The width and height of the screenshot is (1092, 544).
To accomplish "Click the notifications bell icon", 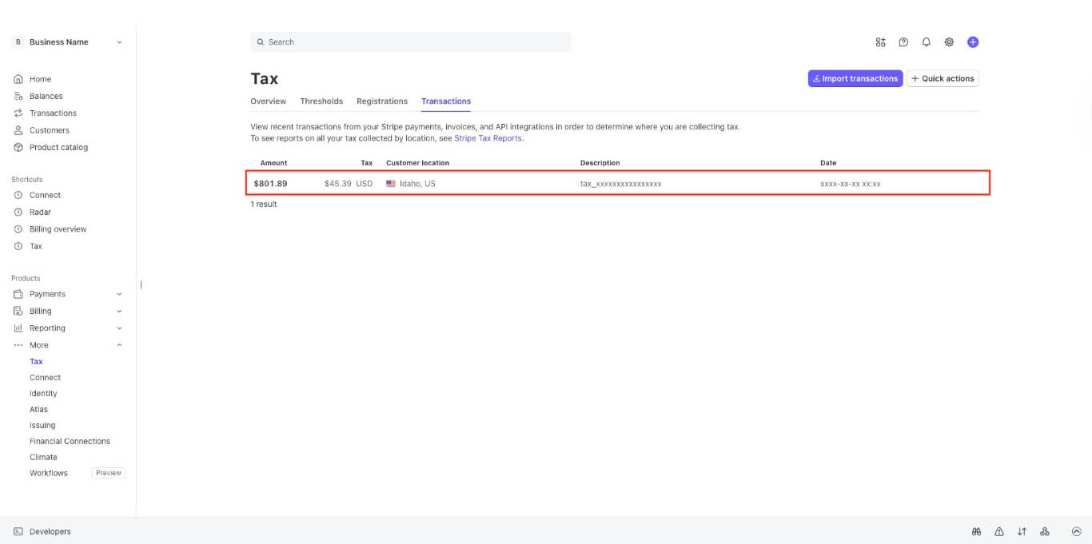I will click(x=927, y=42).
